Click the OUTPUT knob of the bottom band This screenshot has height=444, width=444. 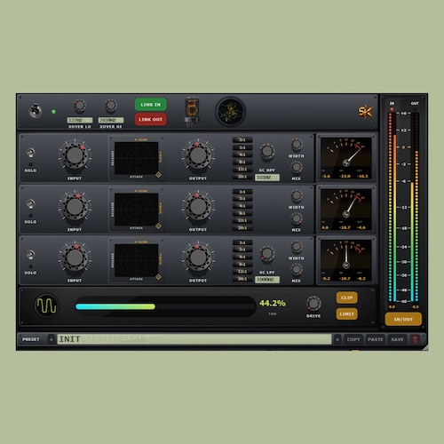click(x=198, y=258)
